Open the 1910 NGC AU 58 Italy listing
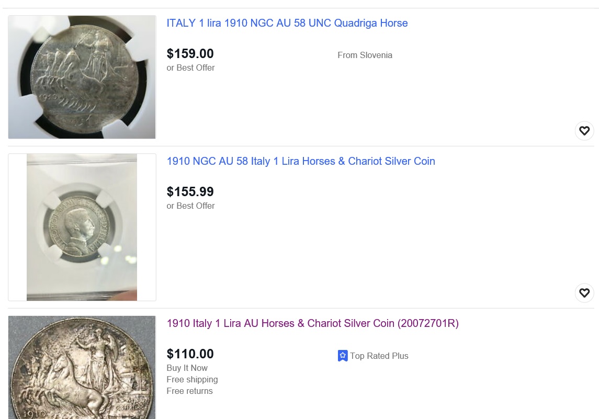This screenshot has height=419, width=599. [x=301, y=161]
